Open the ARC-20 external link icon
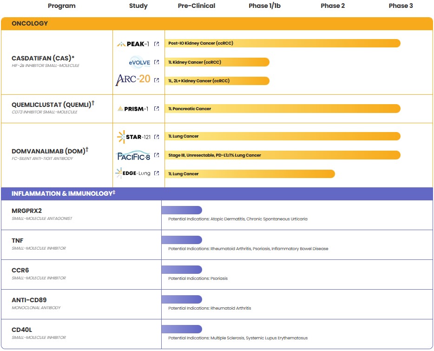This screenshot has width=434, height=351. coord(157,80)
